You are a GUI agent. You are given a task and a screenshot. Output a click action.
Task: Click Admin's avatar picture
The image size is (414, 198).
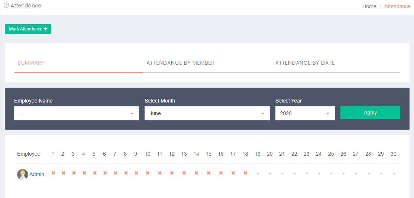point(22,174)
